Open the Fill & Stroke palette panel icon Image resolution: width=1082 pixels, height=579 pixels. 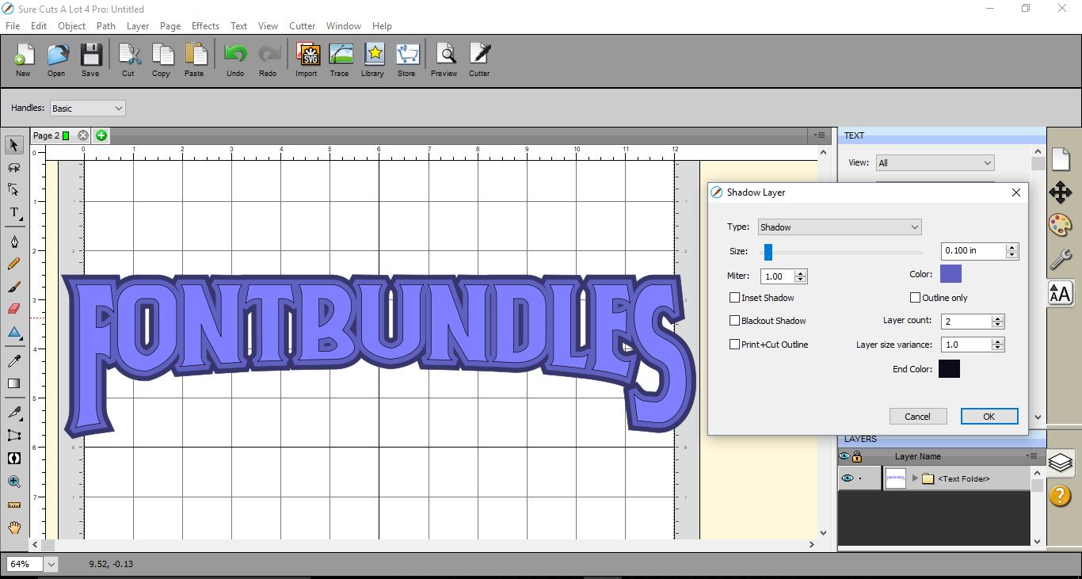click(x=1060, y=225)
